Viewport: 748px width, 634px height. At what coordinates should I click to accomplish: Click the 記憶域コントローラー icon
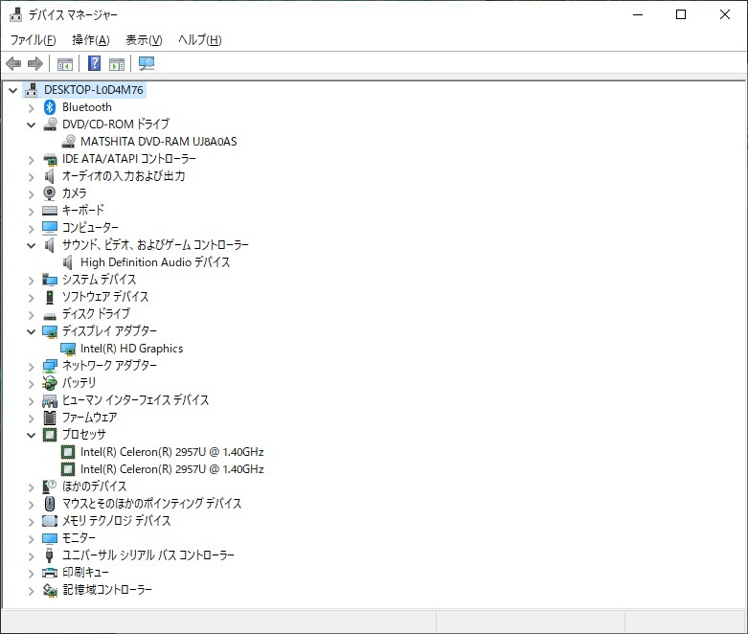pos(50,590)
